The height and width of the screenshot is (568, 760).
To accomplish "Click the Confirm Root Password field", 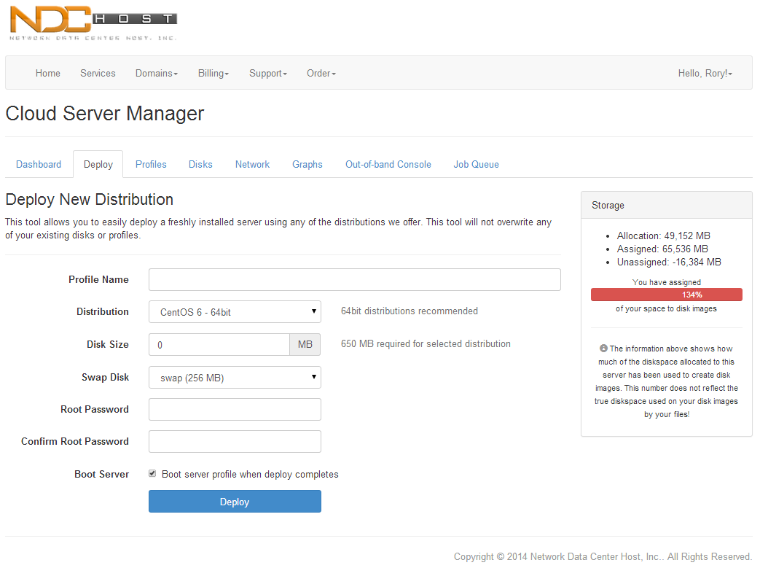I will pyautogui.click(x=235, y=442).
